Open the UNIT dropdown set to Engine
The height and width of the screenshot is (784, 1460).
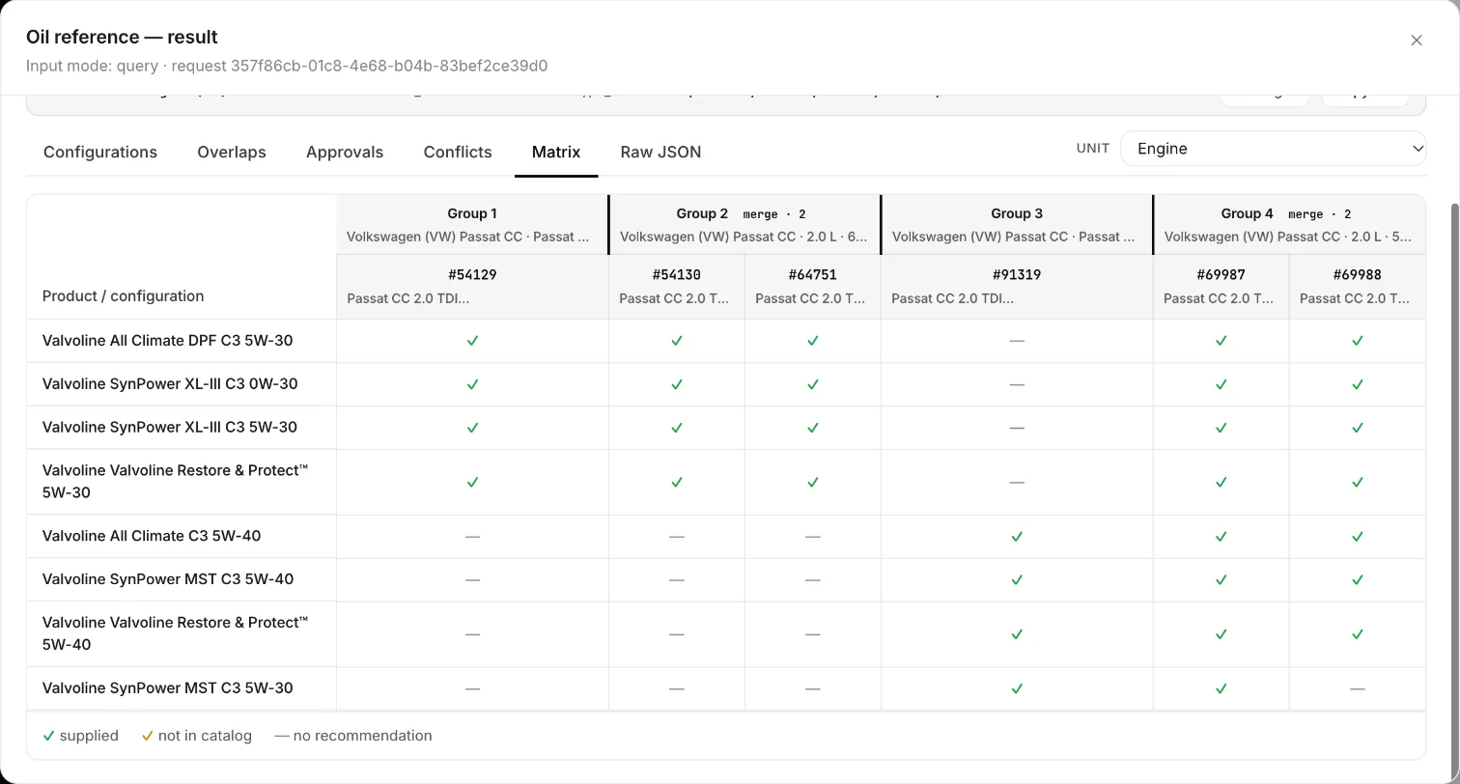pyautogui.click(x=1273, y=149)
